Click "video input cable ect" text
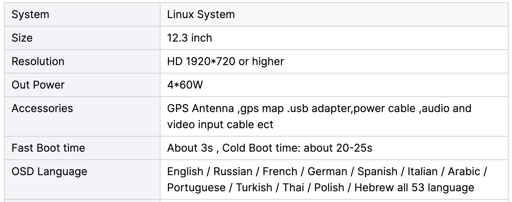Screen dimensions: 512x202 coord(220,124)
